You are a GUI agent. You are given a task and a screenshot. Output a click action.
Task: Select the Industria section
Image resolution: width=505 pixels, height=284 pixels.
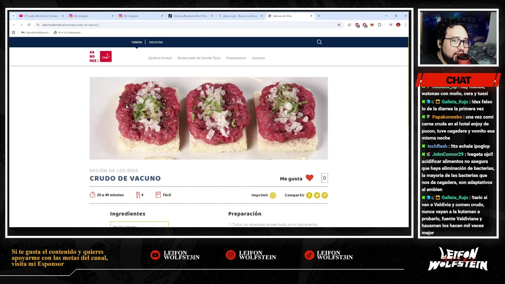point(156,42)
